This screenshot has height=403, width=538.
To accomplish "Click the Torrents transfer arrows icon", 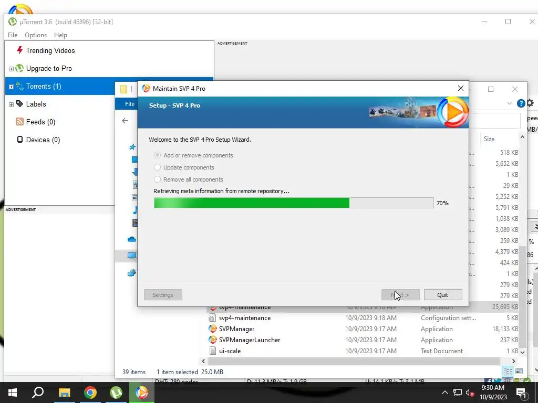I will point(19,87).
